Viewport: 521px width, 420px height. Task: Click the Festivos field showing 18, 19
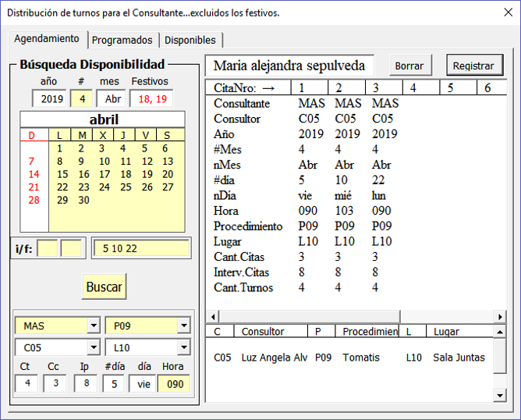[151, 99]
